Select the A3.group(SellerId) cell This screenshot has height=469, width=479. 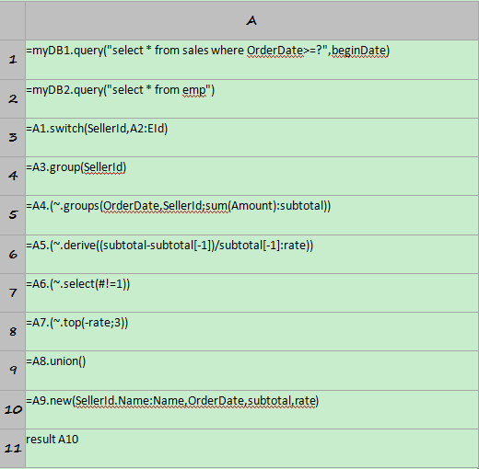(x=251, y=177)
